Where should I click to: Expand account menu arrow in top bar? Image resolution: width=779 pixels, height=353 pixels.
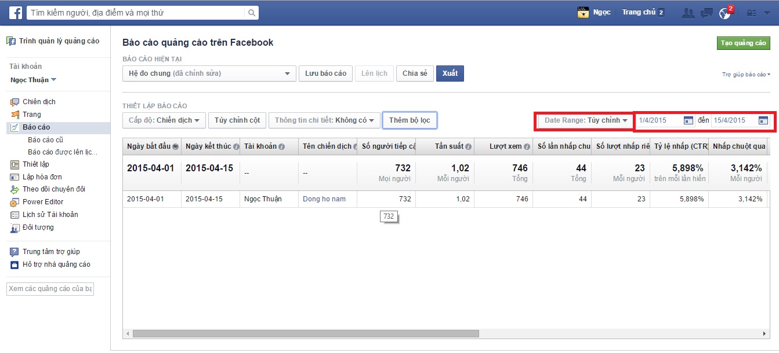coord(767,13)
